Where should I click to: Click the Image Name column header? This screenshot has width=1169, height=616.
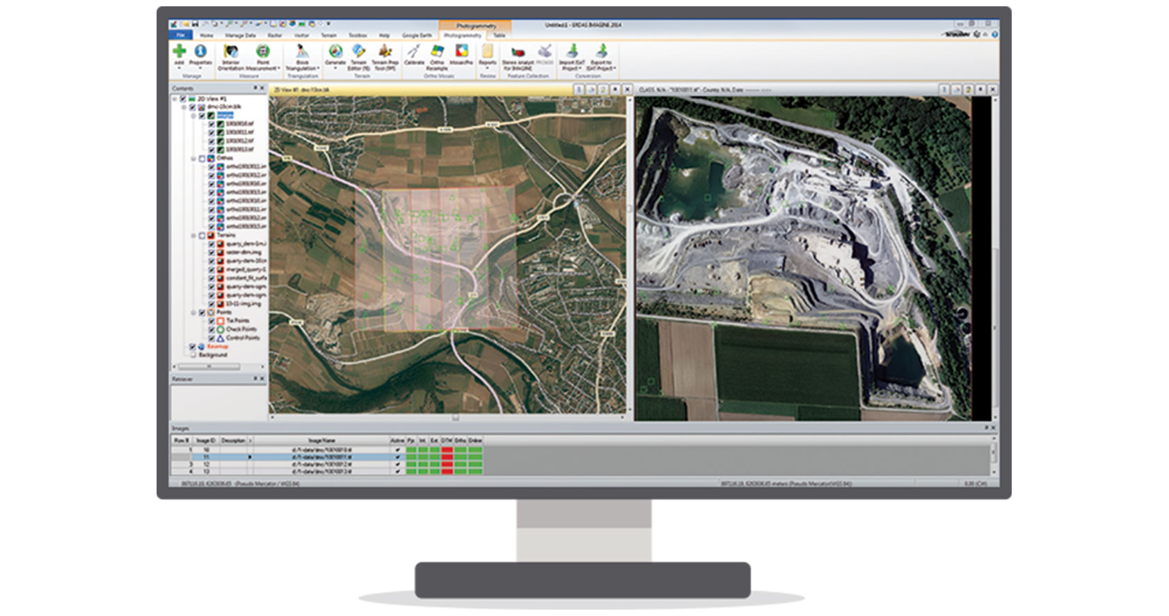point(321,441)
